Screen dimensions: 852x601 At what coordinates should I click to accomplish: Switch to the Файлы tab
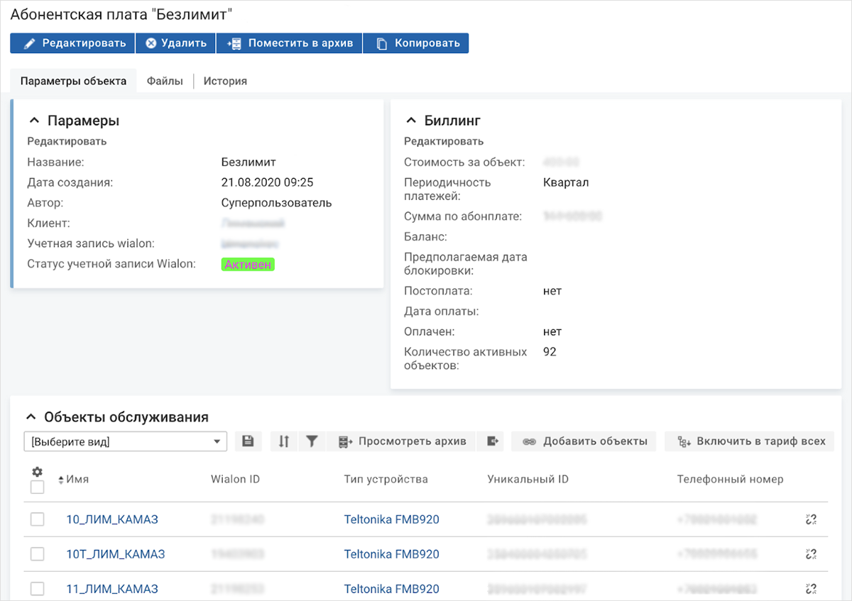(164, 81)
